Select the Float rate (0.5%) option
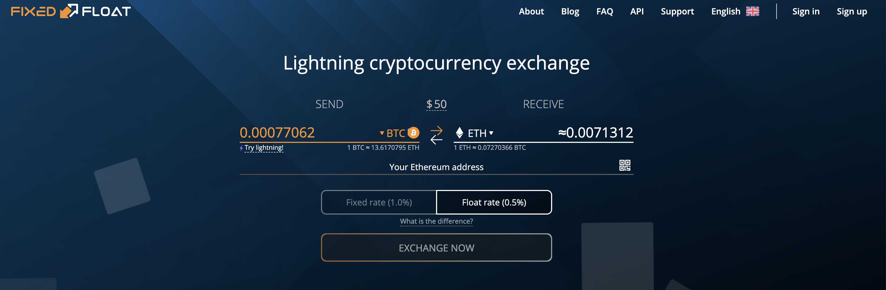The width and height of the screenshot is (886, 290). point(494,202)
